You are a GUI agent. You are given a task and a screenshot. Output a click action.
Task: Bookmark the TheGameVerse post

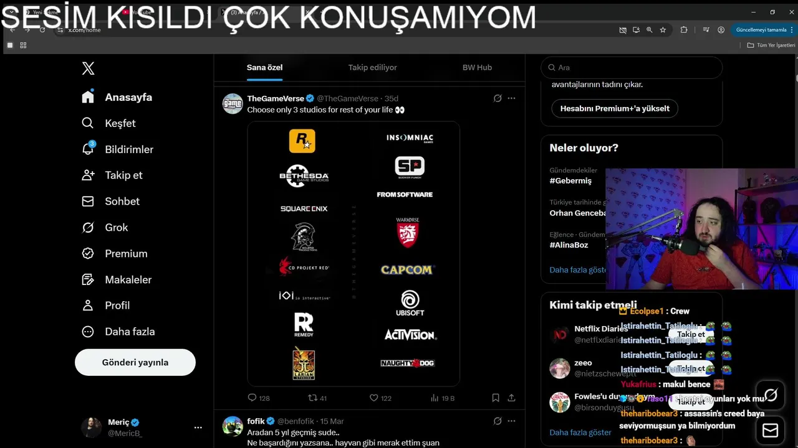(496, 398)
